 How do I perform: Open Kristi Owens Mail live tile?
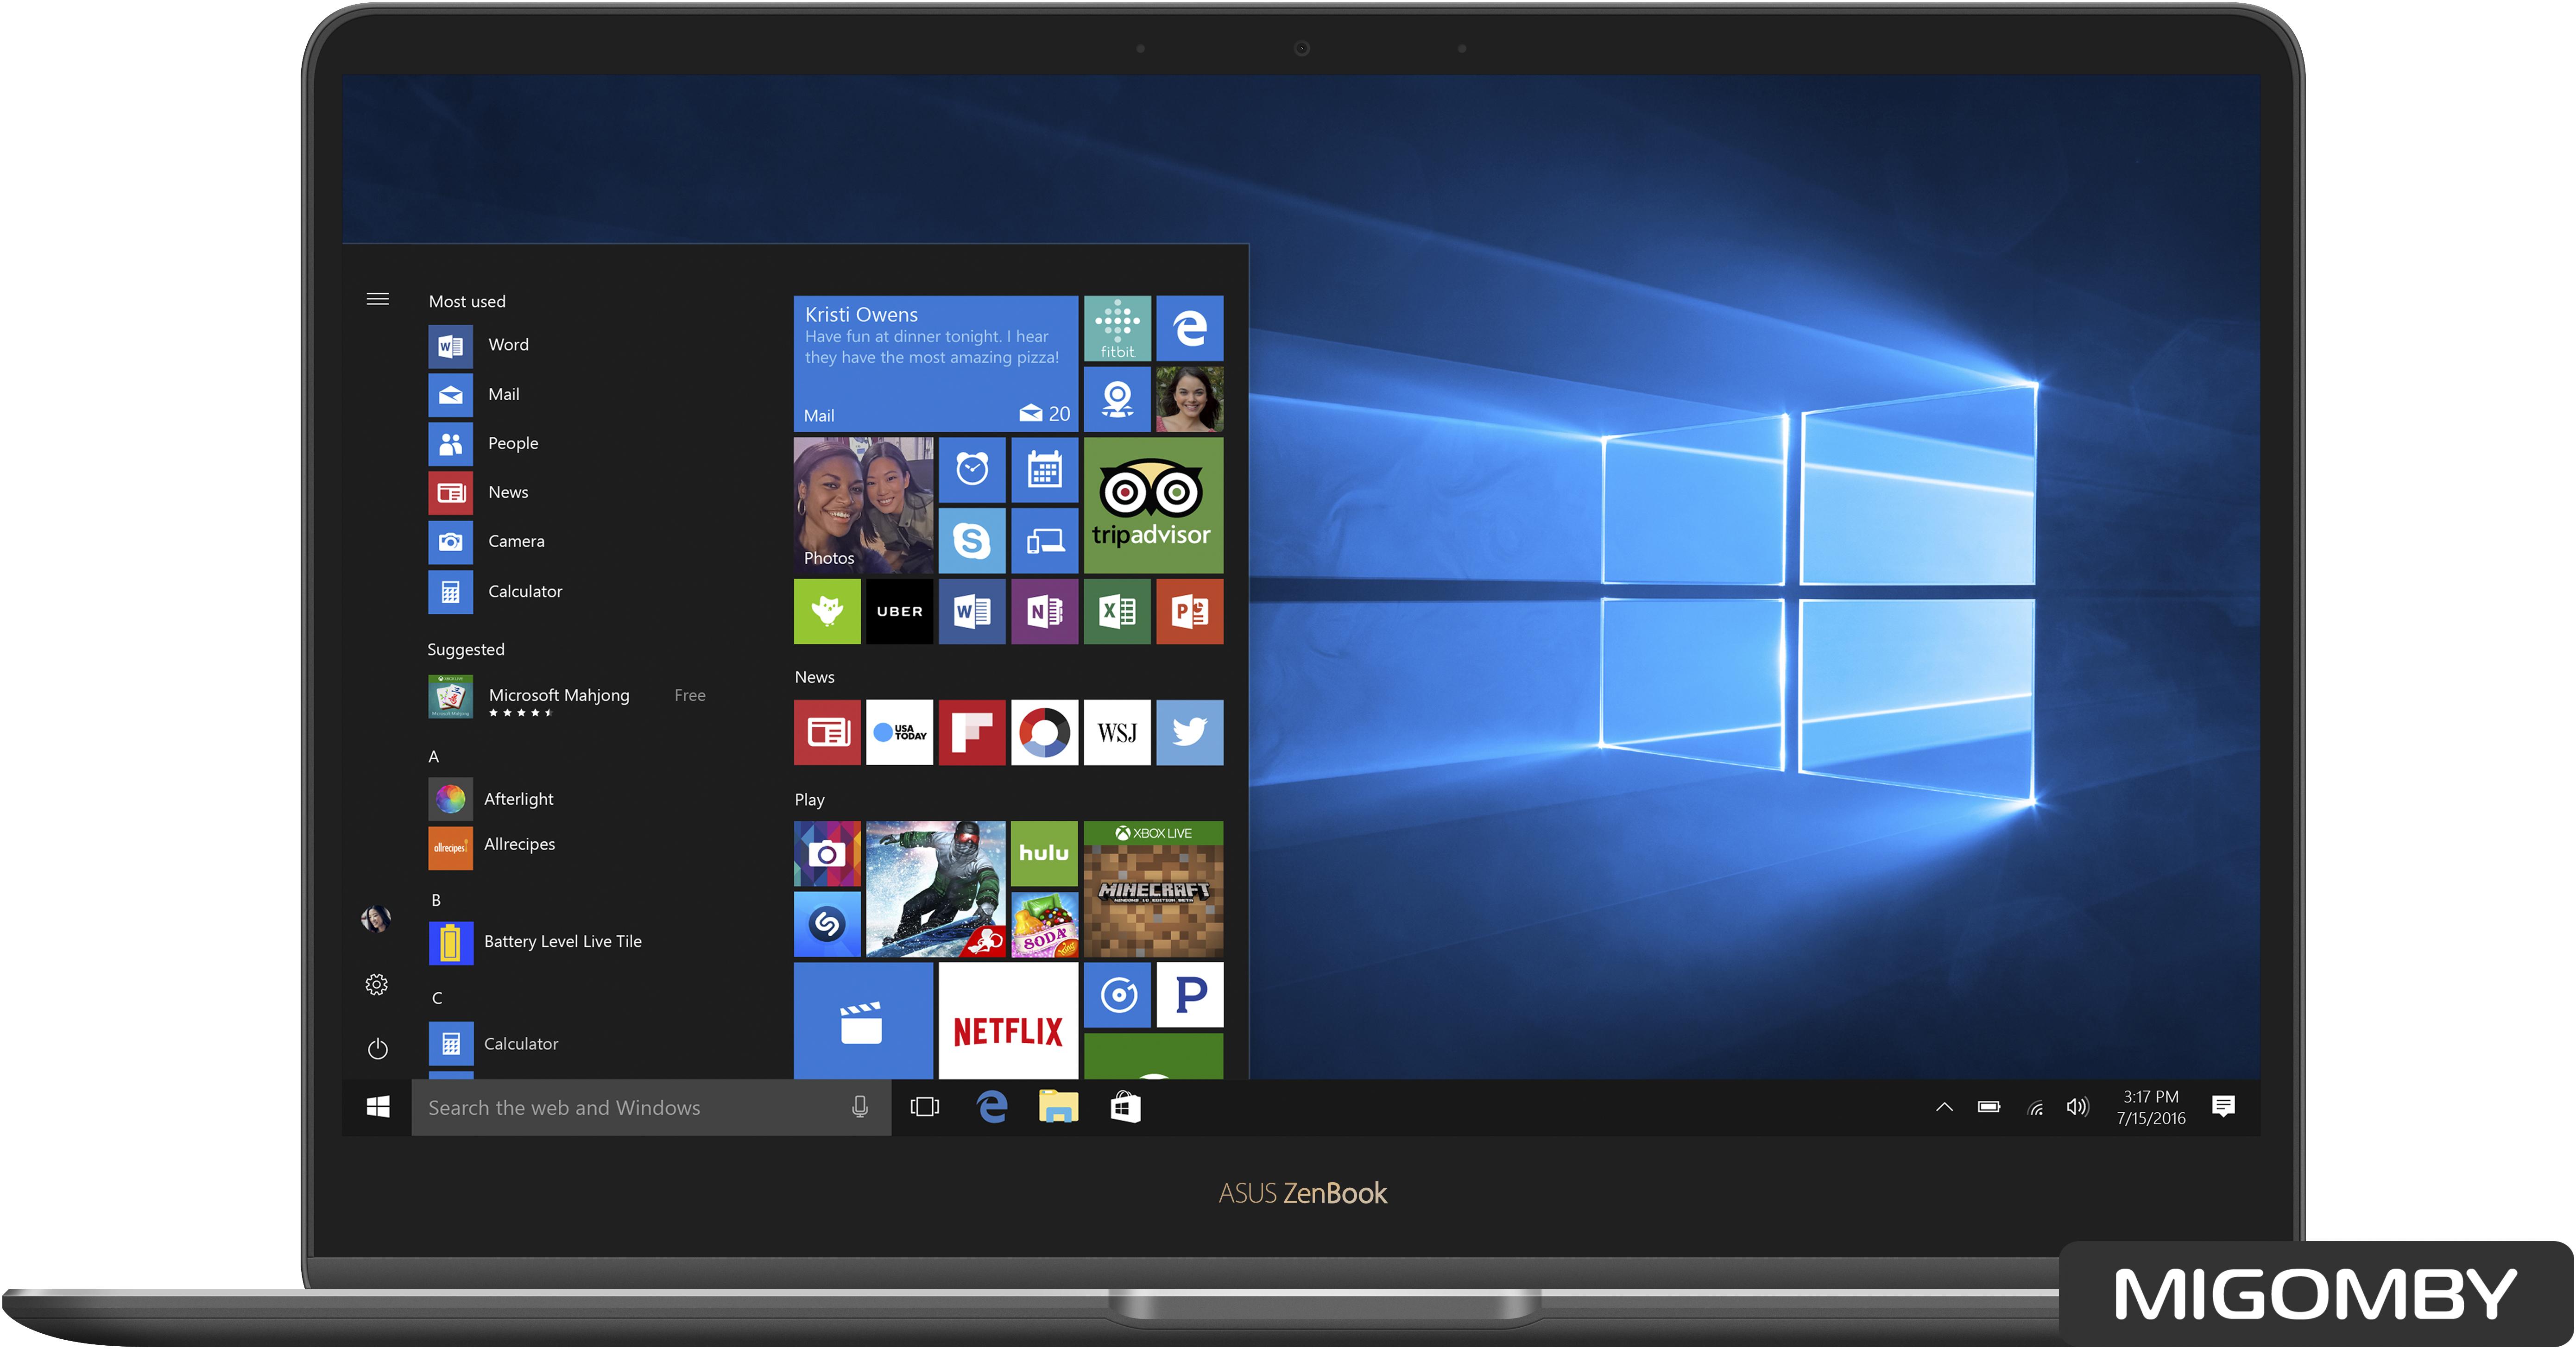pyautogui.click(x=935, y=364)
